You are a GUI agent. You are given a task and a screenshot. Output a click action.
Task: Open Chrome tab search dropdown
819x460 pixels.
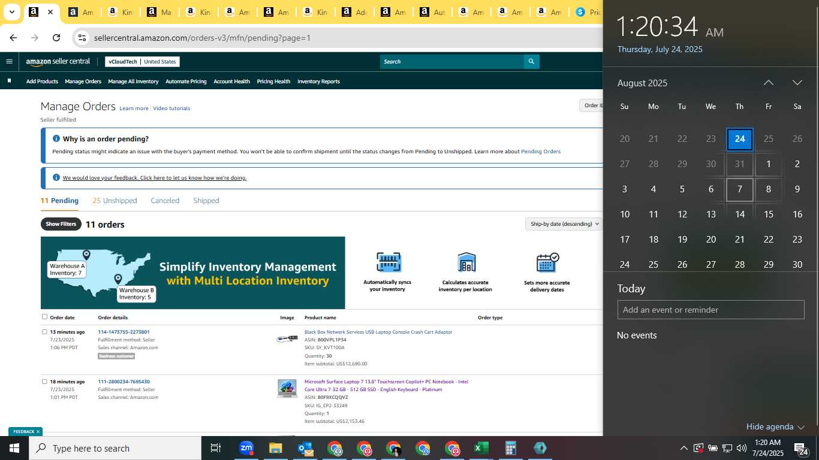click(x=11, y=12)
